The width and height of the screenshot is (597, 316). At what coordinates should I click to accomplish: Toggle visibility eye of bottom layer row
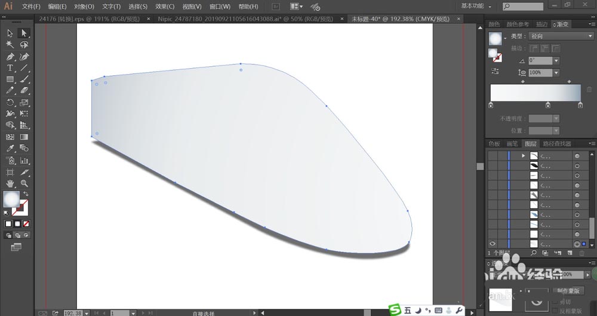pos(493,244)
